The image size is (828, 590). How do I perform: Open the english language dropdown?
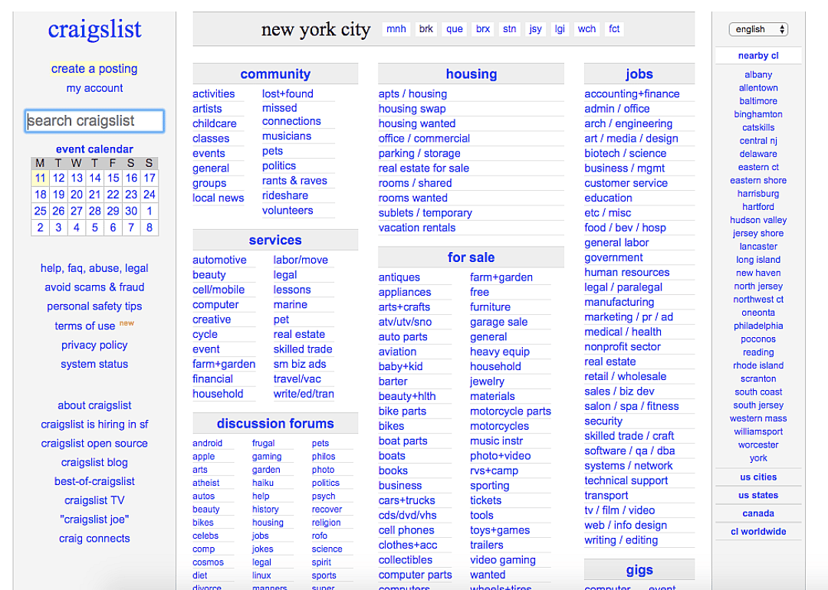[x=758, y=29]
